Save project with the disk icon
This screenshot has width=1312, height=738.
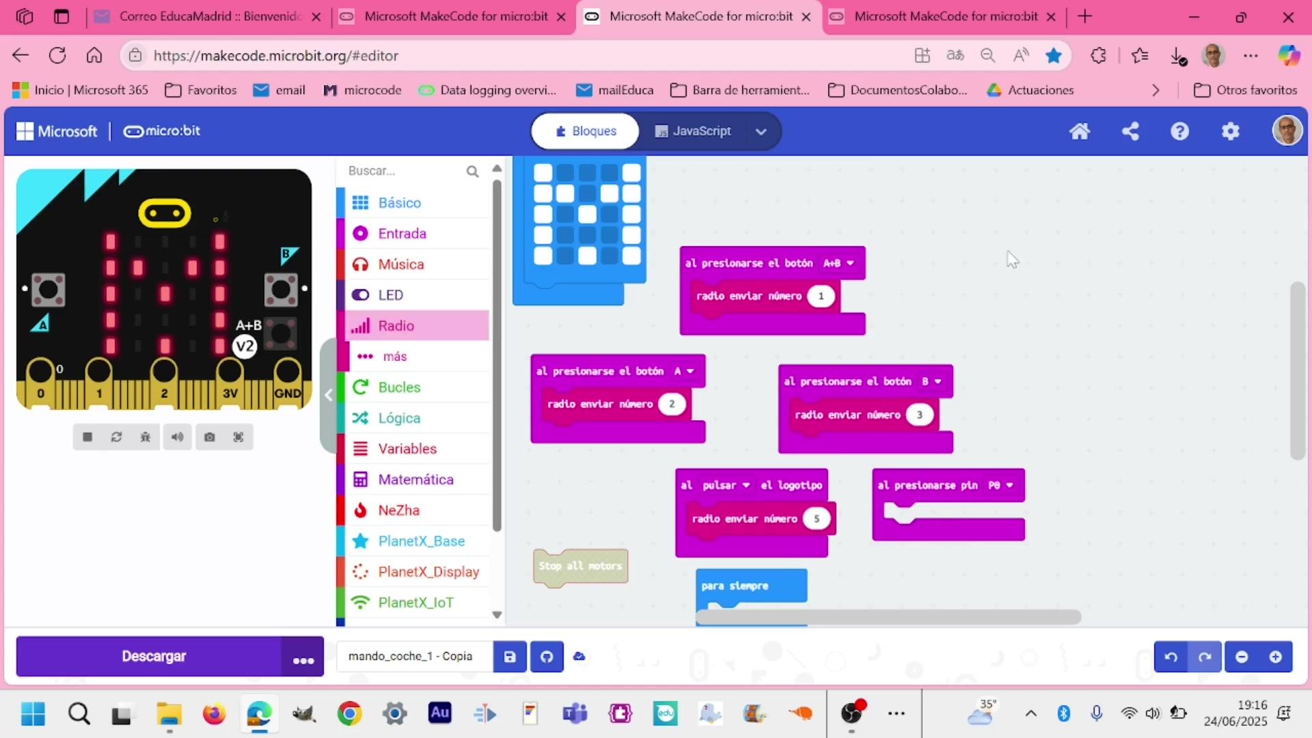pyautogui.click(x=510, y=657)
